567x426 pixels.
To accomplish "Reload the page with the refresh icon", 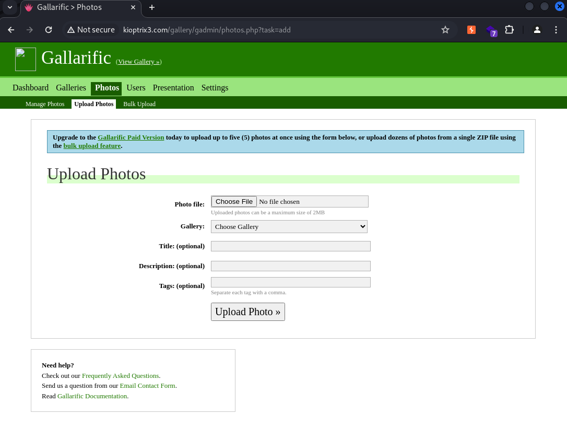I will [x=49, y=30].
